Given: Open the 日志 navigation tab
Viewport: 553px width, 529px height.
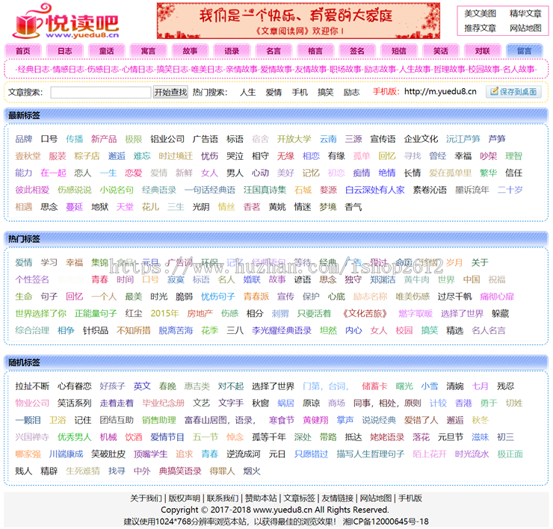Looking at the screenshot, I should [65, 51].
